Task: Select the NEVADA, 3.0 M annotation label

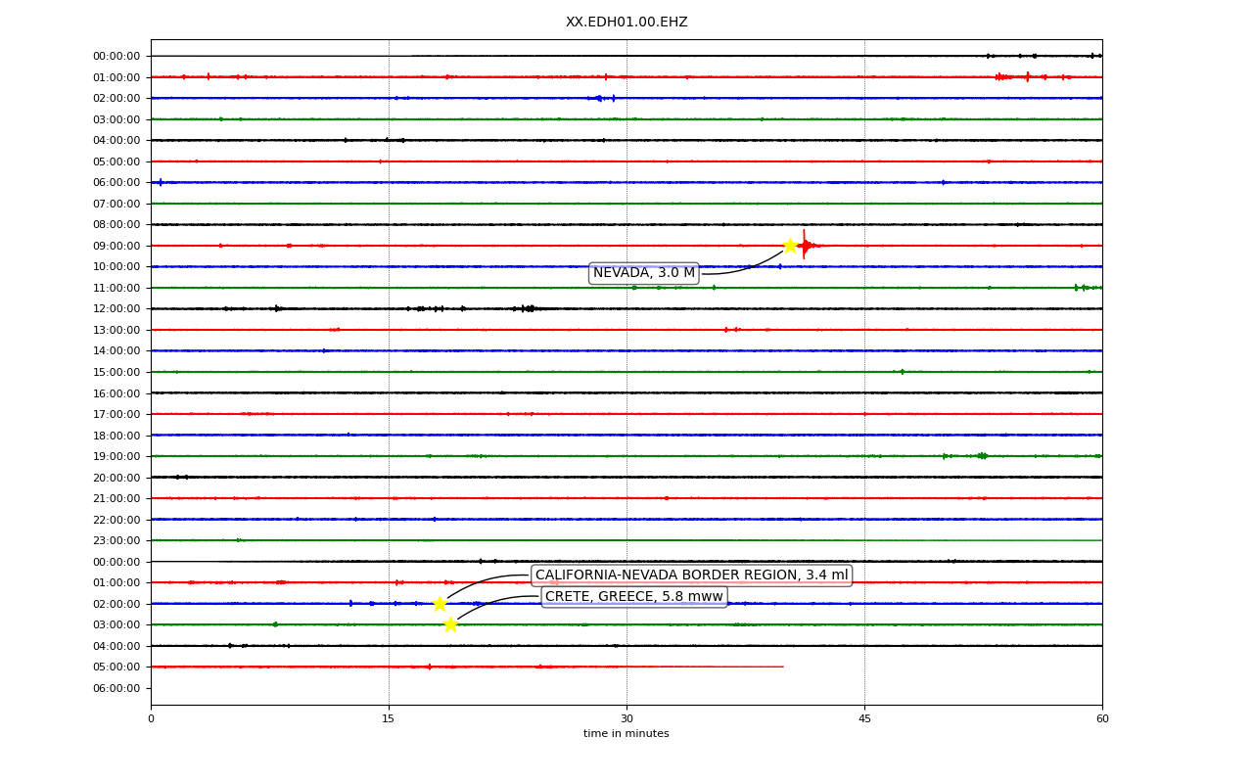Action: [644, 273]
